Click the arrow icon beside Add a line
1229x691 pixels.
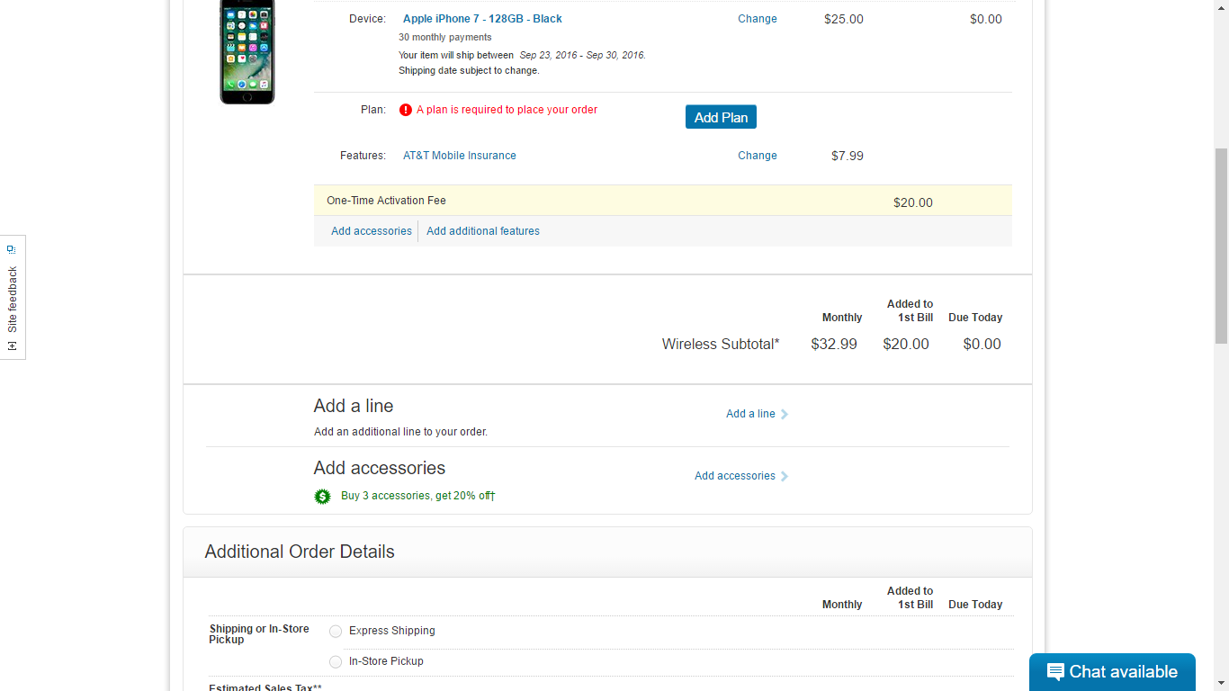pyautogui.click(x=785, y=414)
